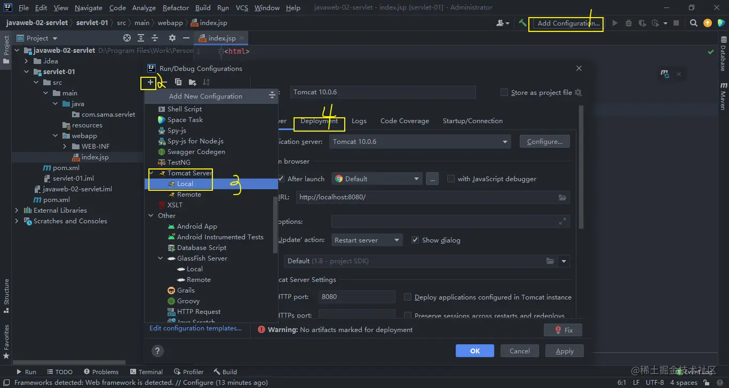Toggle the After launch checkbox
The width and height of the screenshot is (729, 388).
[x=281, y=179]
